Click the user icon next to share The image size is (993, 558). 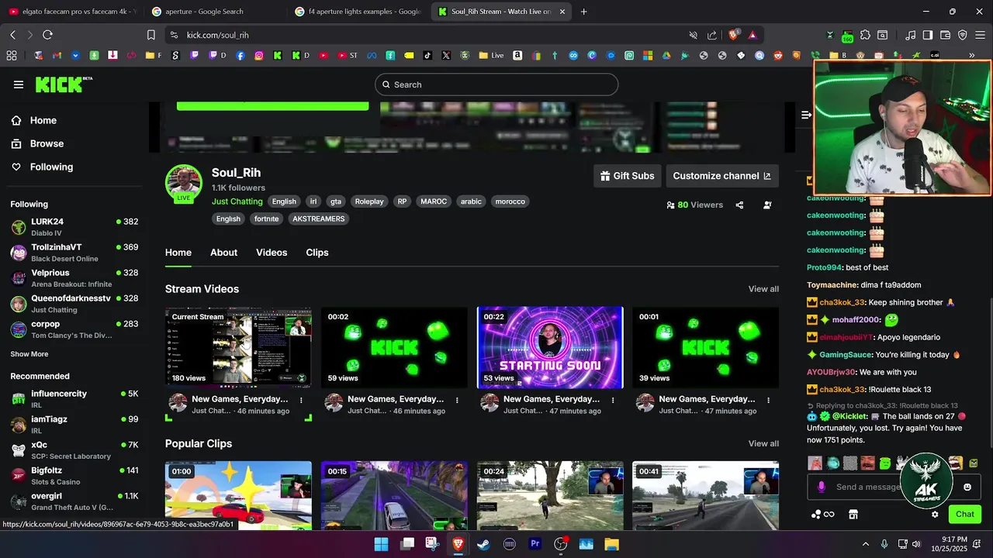pyautogui.click(x=767, y=205)
